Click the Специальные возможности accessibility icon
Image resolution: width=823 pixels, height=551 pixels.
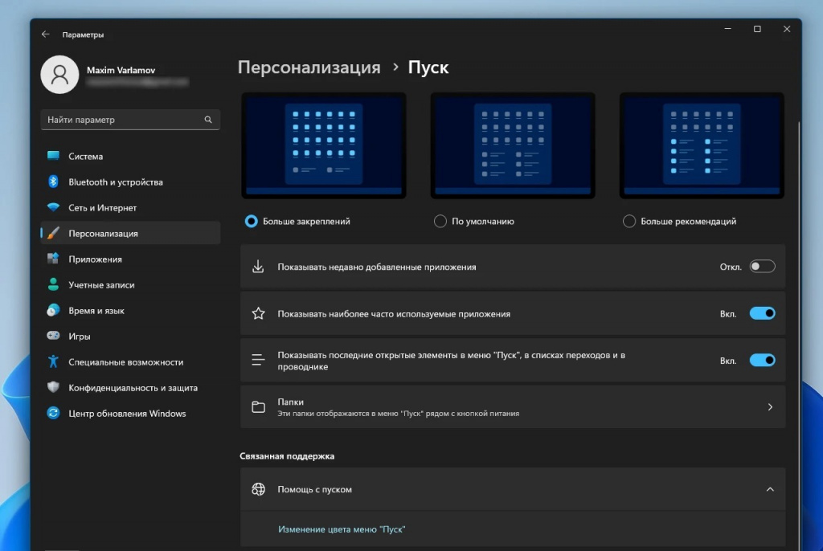coord(54,361)
